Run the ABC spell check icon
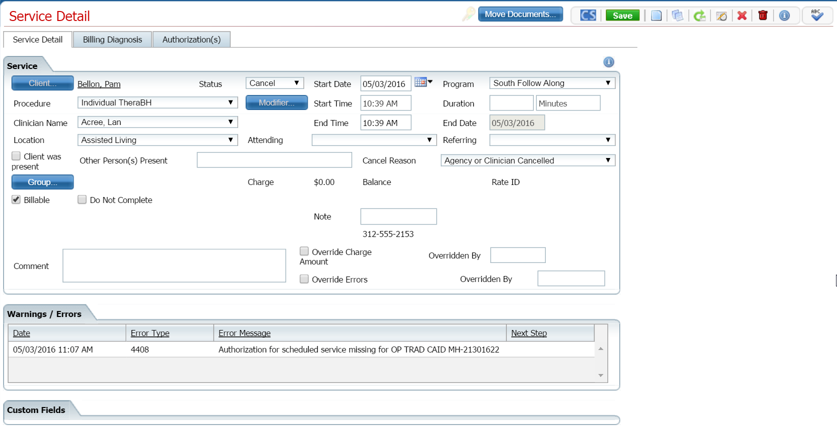Screen dimensions: 837x444 [x=816, y=15]
